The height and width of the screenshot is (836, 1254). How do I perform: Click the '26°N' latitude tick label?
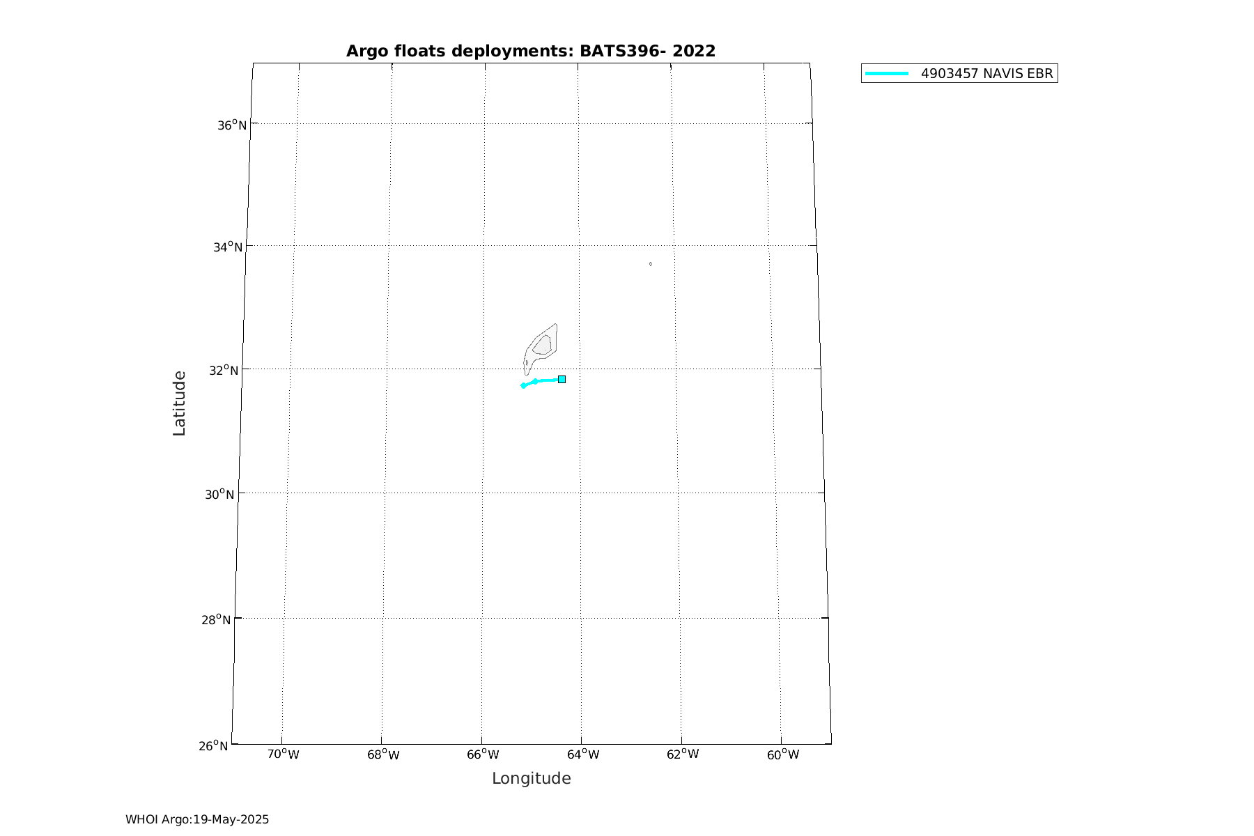213,745
